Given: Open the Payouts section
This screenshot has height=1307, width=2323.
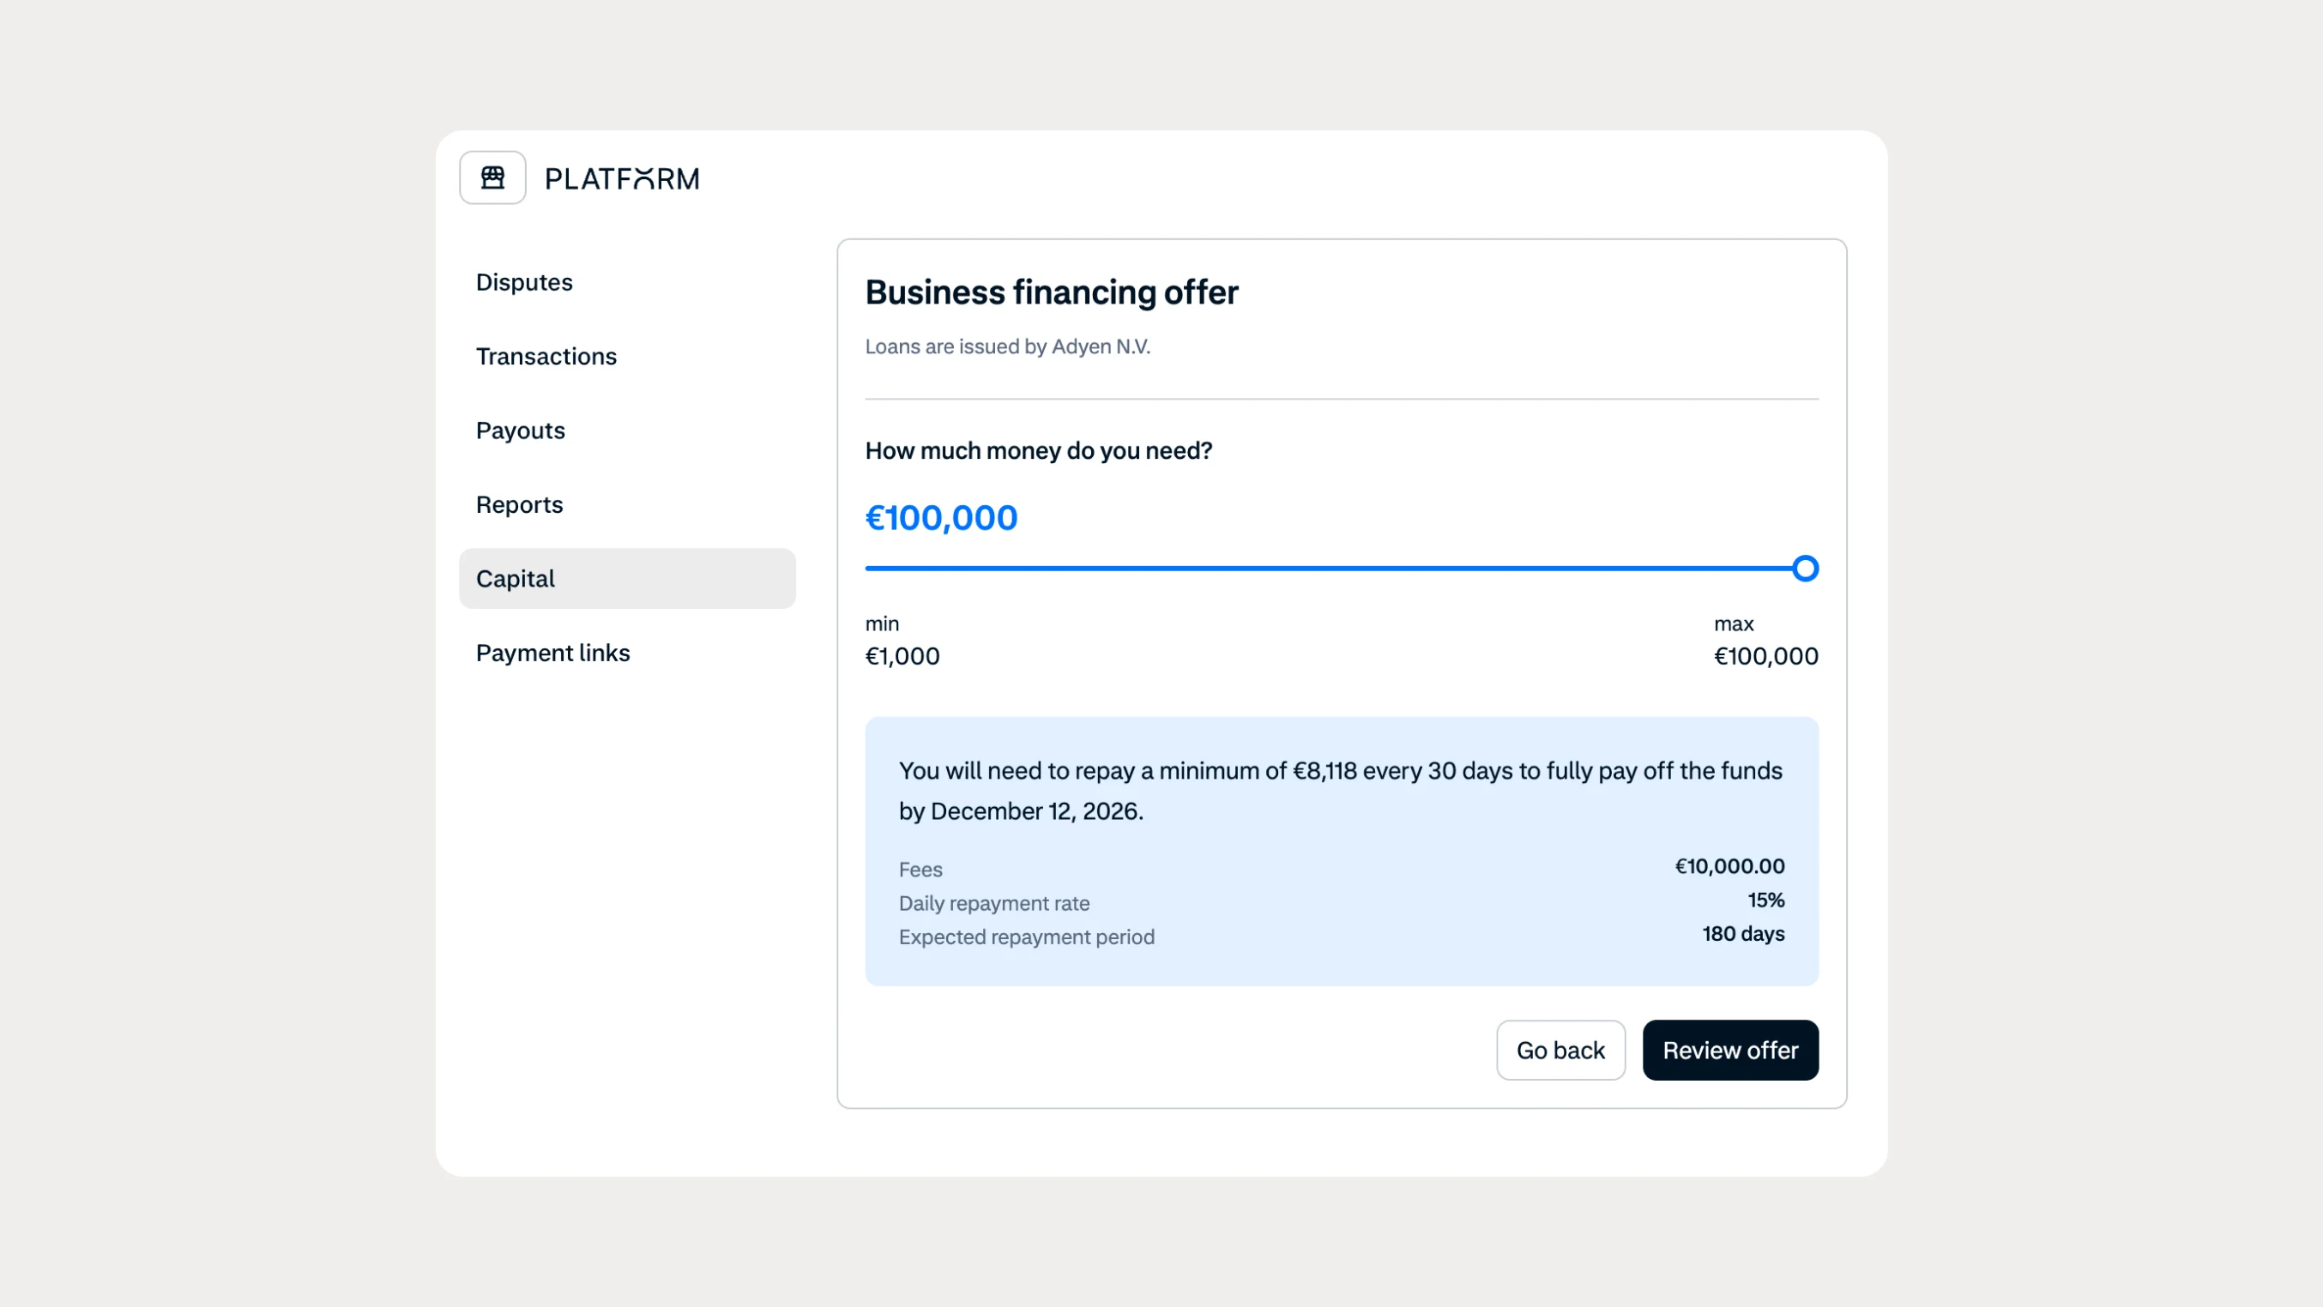Looking at the screenshot, I should tap(521, 431).
